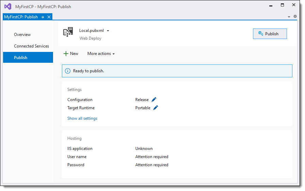Click the Unknown IIS application value
305x191 pixels.
144,149
